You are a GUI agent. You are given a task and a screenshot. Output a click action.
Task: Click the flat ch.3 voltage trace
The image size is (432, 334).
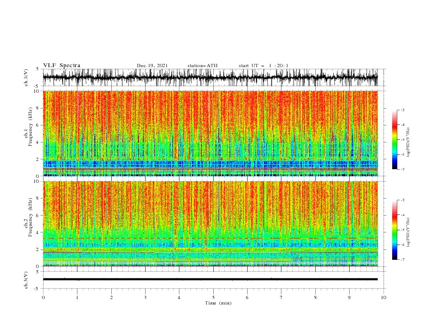210,279
